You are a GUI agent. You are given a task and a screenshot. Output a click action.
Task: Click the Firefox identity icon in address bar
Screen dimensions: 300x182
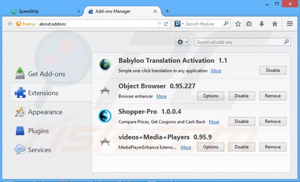[18, 24]
